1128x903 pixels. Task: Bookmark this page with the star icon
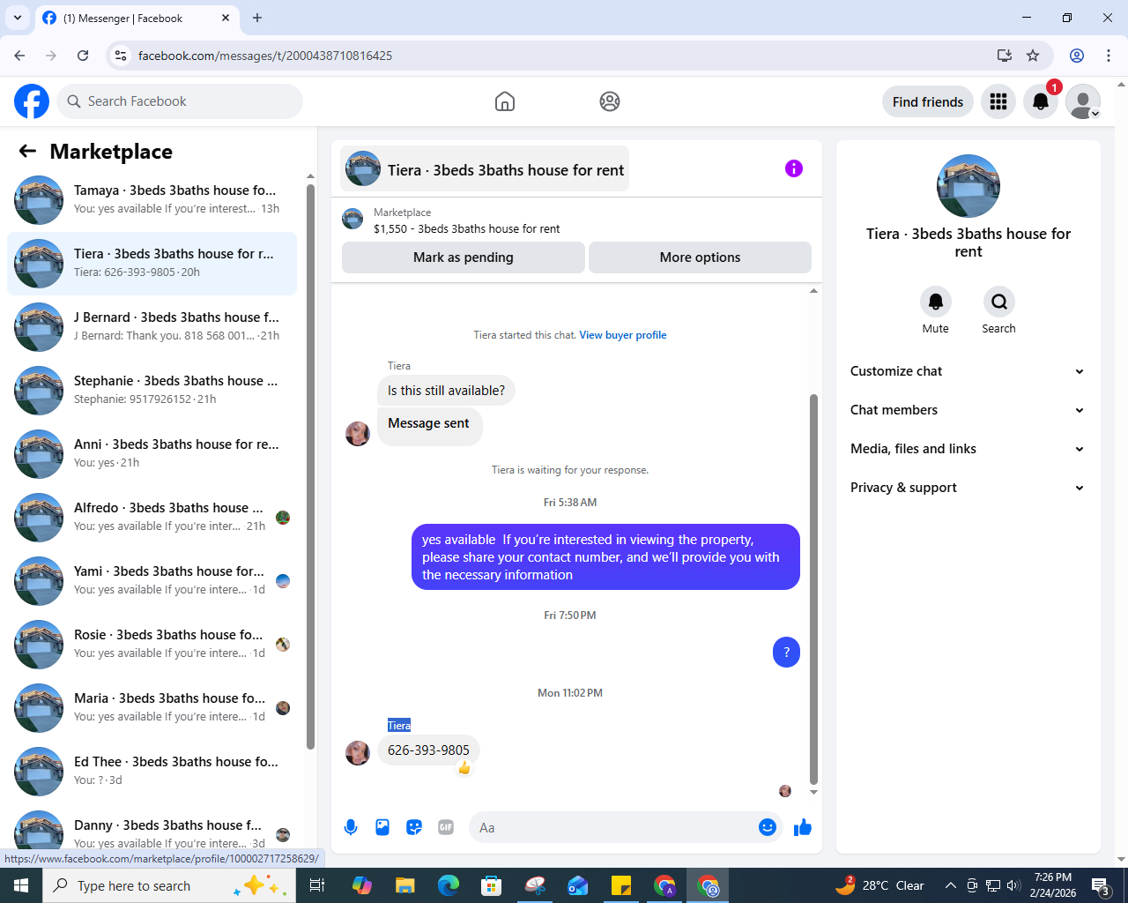click(1033, 56)
